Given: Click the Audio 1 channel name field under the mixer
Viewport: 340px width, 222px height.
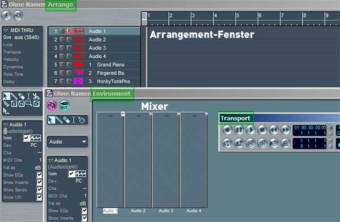Looking at the screenshot, I should [110, 211].
